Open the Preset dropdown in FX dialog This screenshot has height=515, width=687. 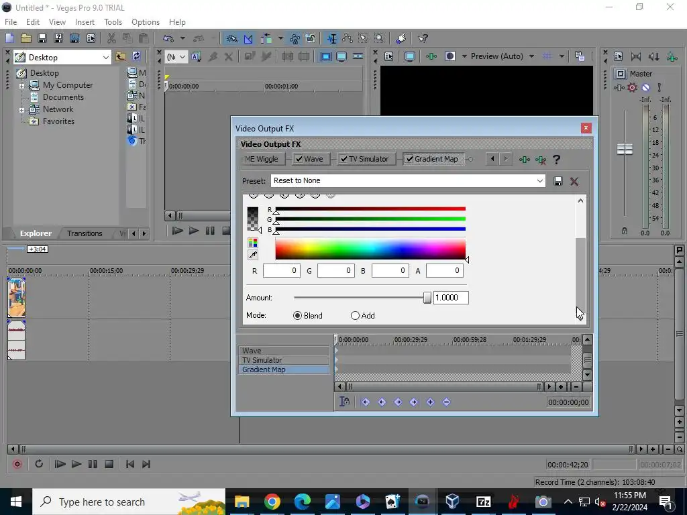tap(540, 181)
